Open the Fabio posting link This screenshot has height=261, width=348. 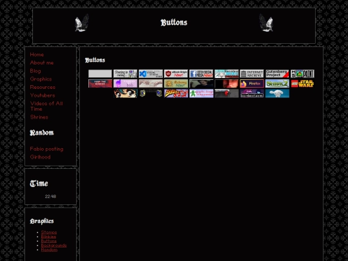[x=46, y=149]
